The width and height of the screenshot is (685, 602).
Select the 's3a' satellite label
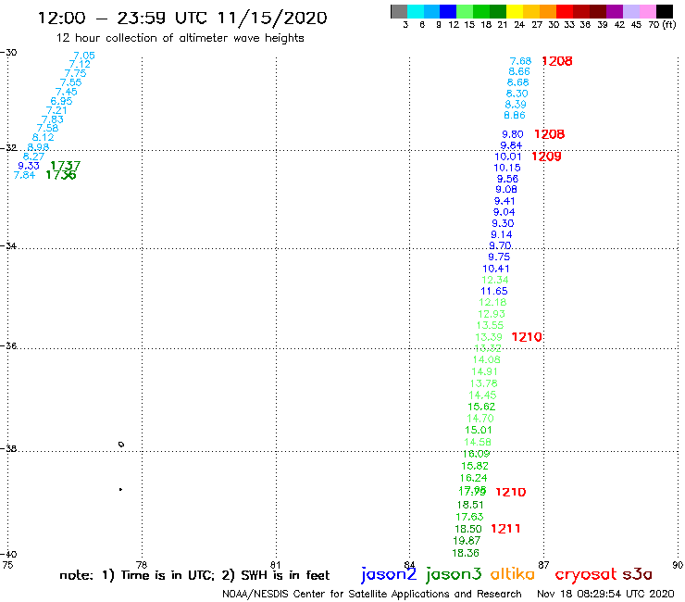click(638, 574)
